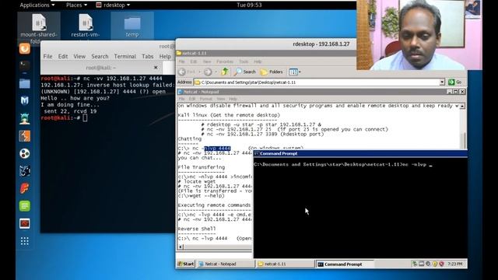498x280 pixels.
Task: Click the Command Prompt title bar
Action: tap(360, 154)
